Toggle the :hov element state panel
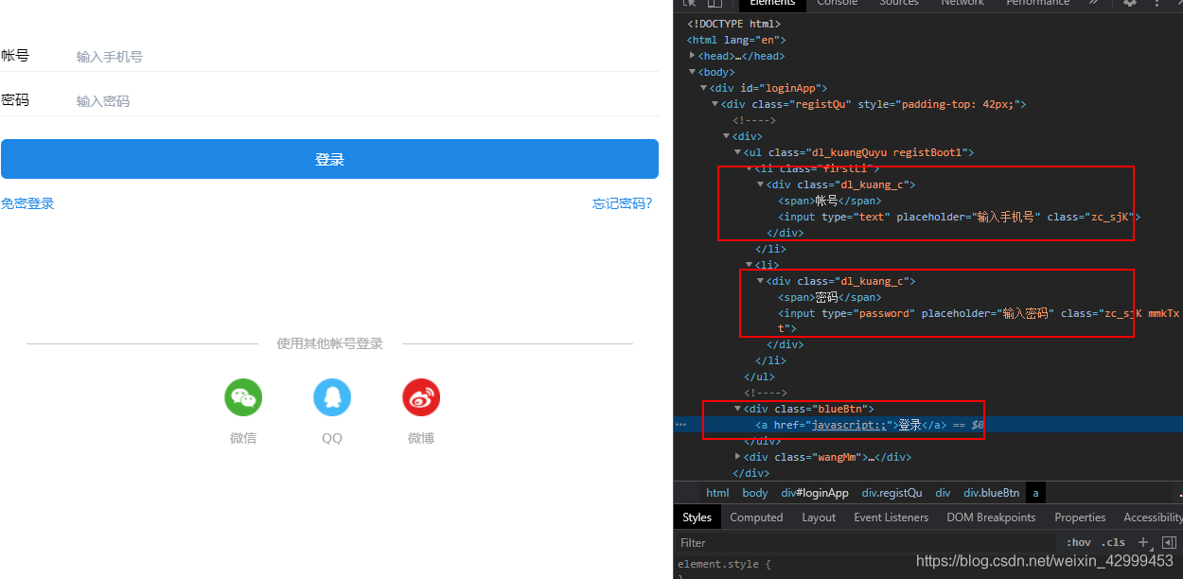This screenshot has width=1183, height=579. [1079, 542]
